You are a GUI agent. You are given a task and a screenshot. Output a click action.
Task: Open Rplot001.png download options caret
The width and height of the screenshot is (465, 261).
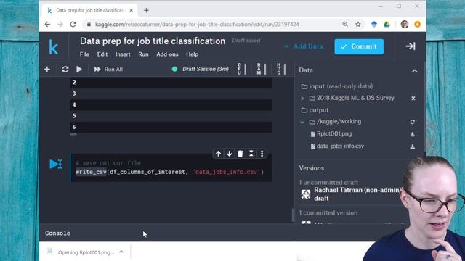pyautogui.click(x=121, y=252)
